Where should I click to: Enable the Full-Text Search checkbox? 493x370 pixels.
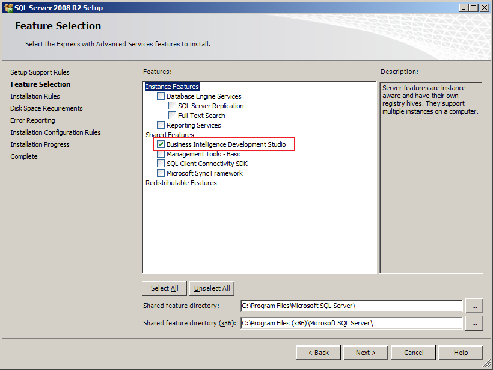[x=172, y=116]
